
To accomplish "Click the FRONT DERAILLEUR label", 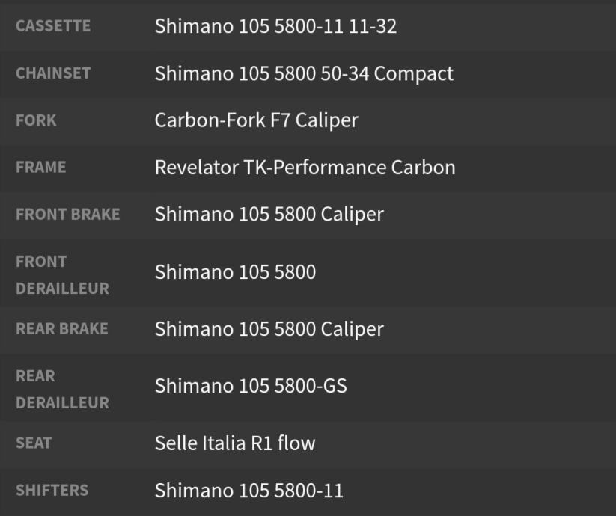I will [62, 274].
